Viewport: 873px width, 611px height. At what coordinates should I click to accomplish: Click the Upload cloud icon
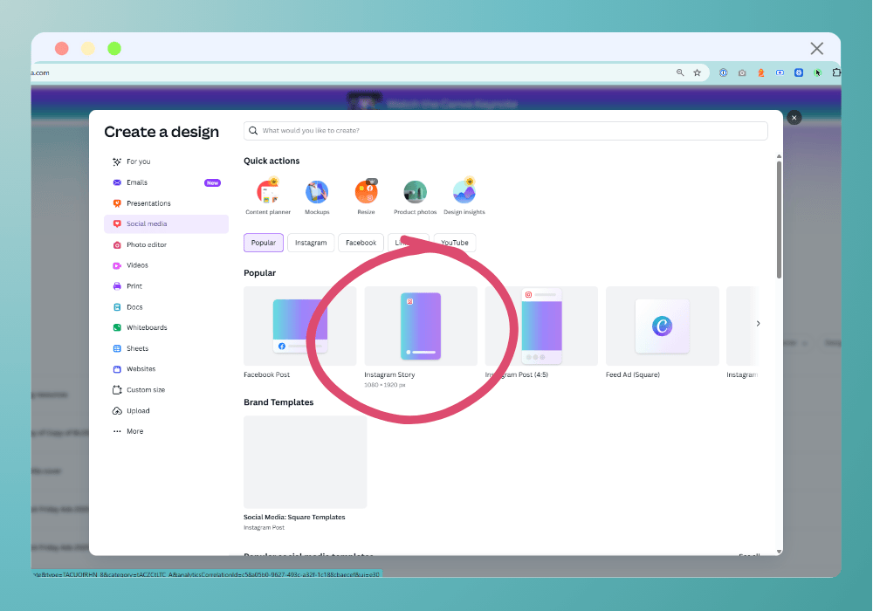click(x=117, y=410)
